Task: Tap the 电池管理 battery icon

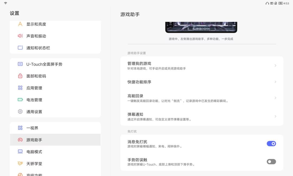Action: tap(20, 100)
